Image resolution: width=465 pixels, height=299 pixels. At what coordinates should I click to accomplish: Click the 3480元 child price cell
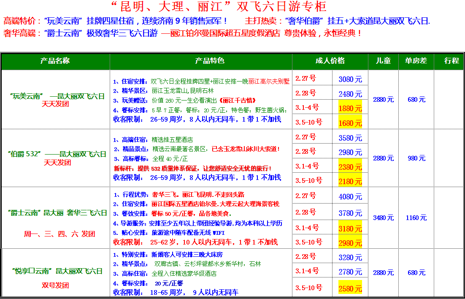tap(383, 218)
